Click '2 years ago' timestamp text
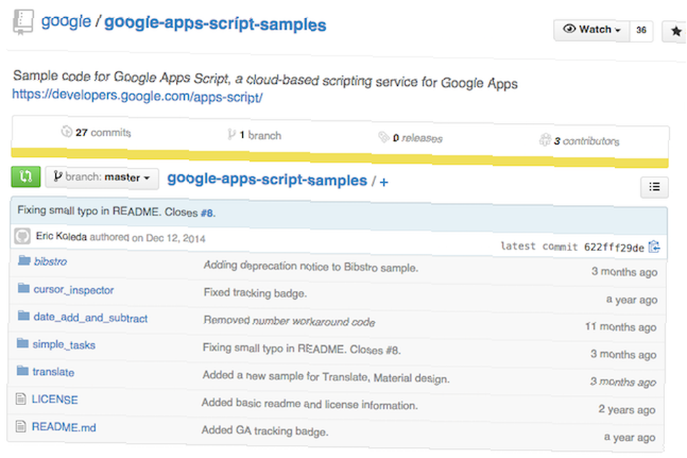This screenshot has width=687, height=458. click(627, 410)
